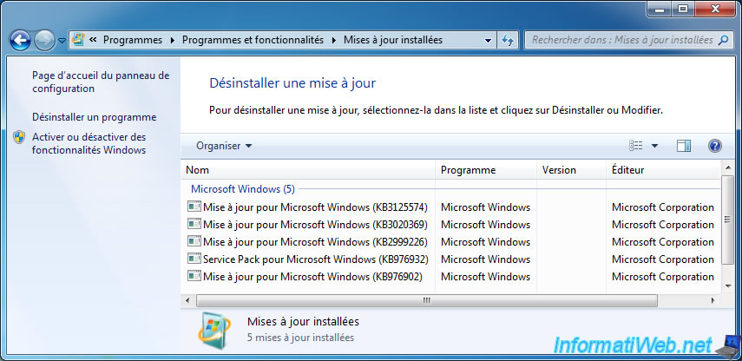Click Microsoft Windows cell in KB3125574 row
The width and height of the screenshot is (742, 361).
[x=485, y=207]
